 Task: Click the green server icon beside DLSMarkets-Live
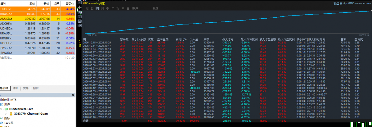(x=6, y=109)
